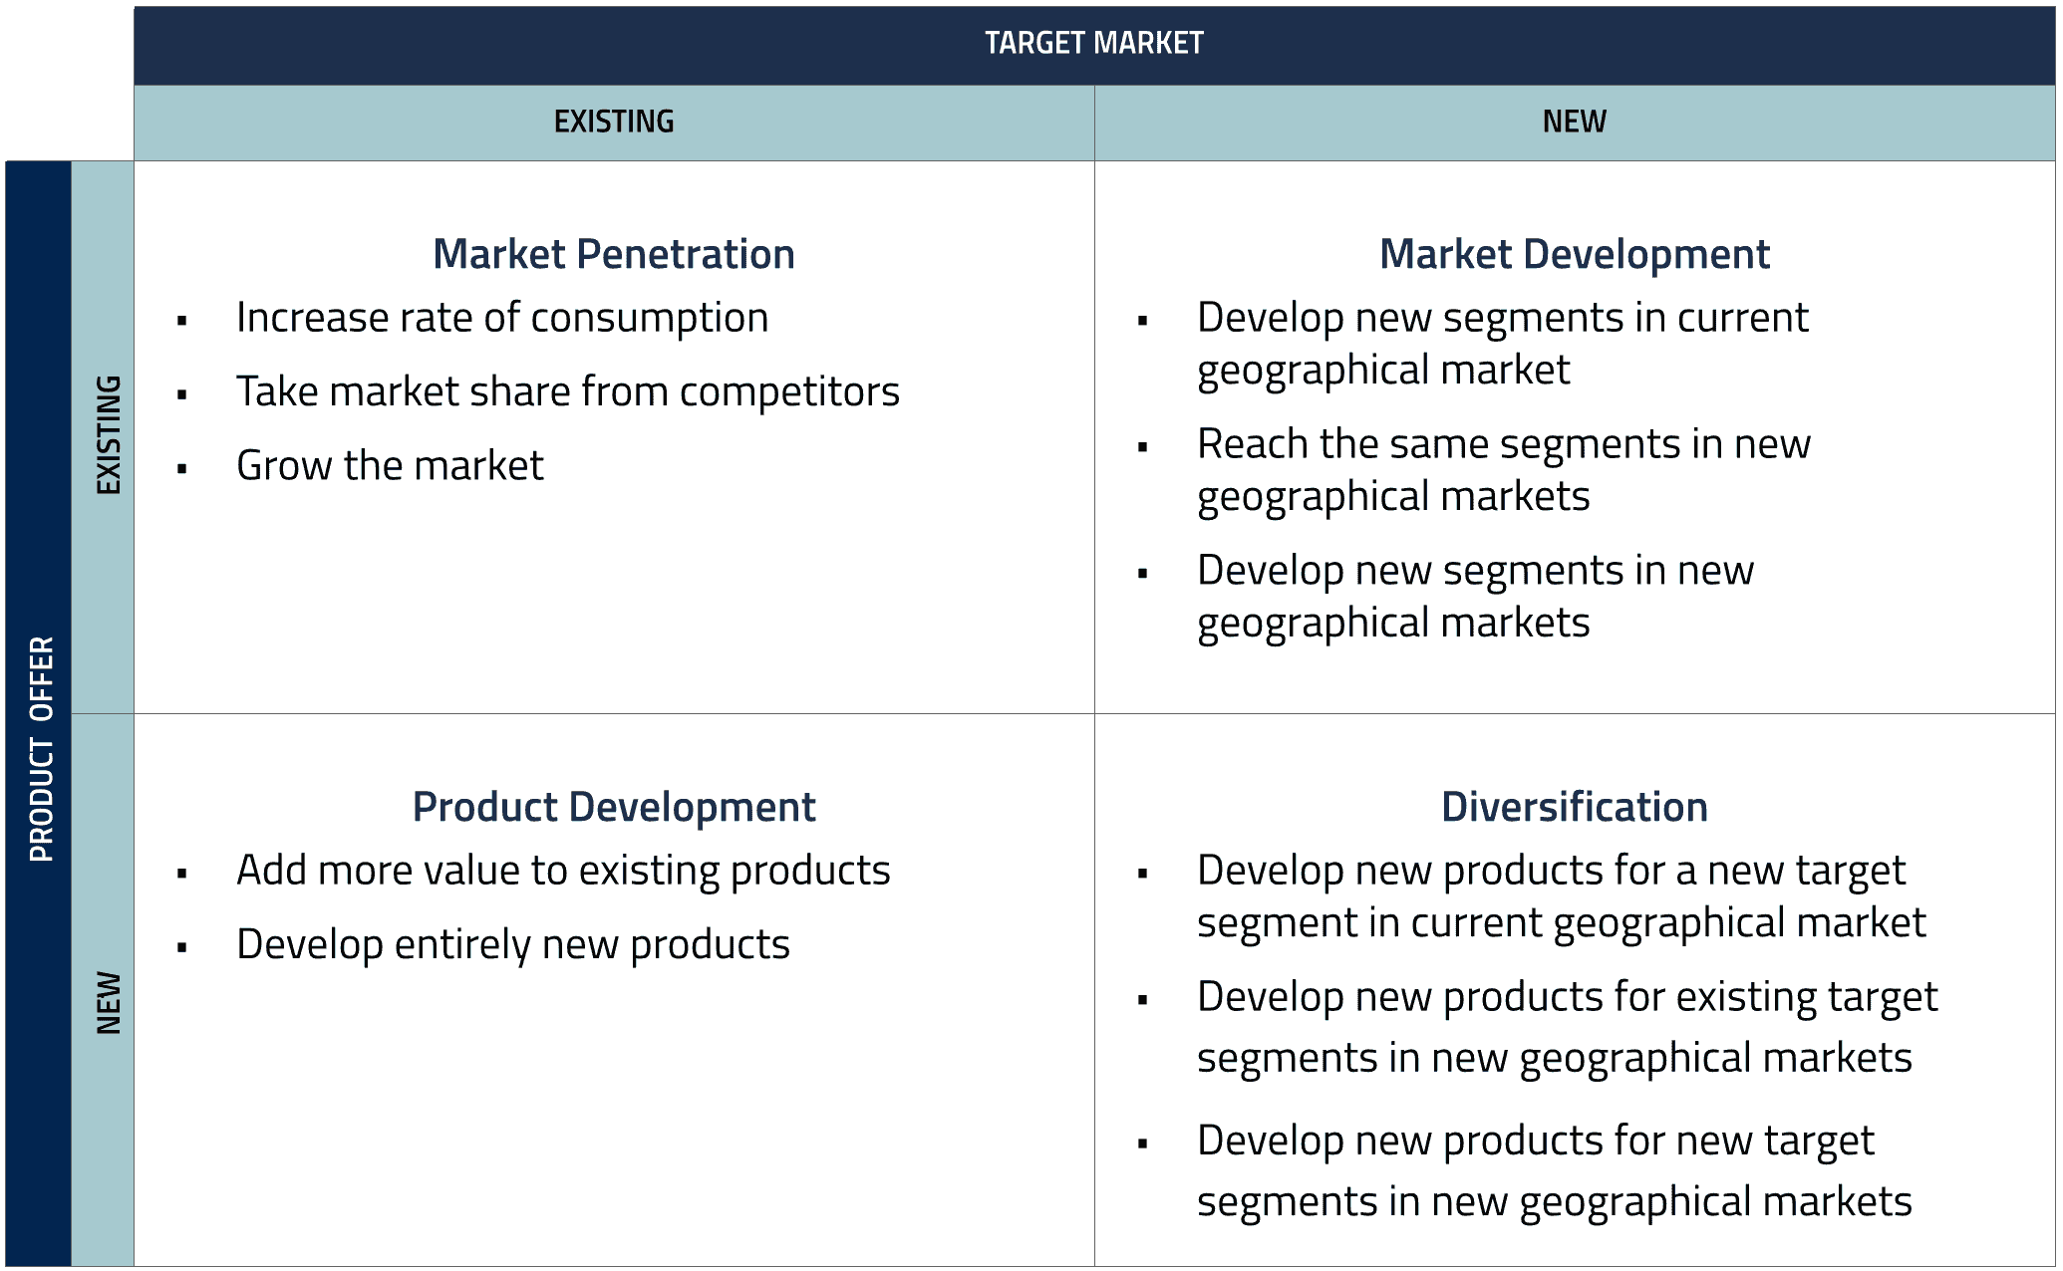Click 'Reach the same segments in new geographical markets'
This screenshot has width=2063, height=1271.
coord(1503,468)
